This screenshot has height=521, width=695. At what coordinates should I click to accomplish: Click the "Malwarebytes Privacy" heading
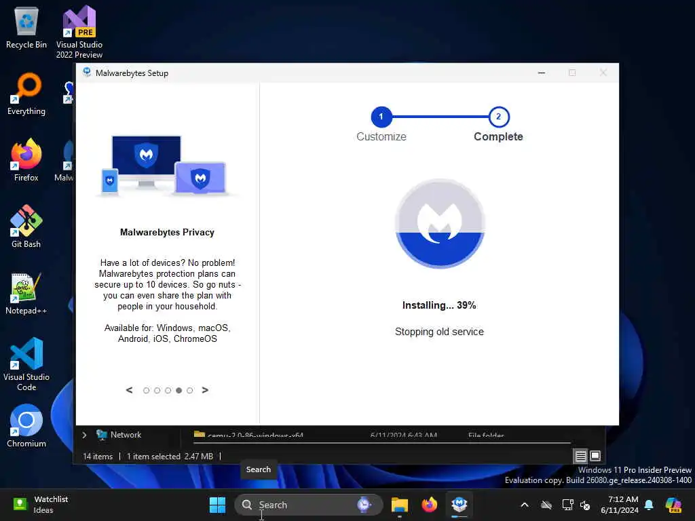[167, 232]
